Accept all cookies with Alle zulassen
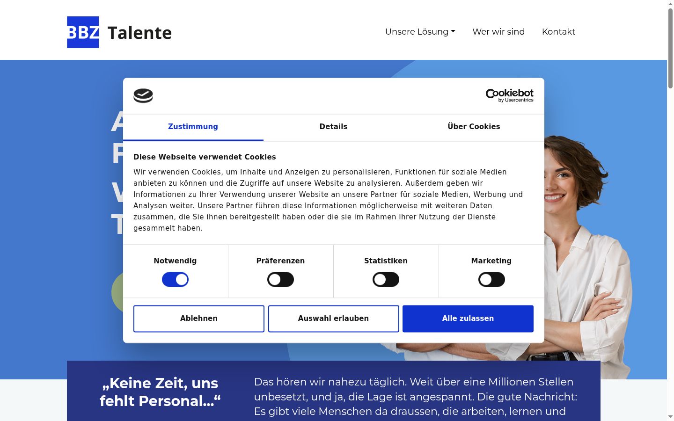674x421 pixels. [468, 319]
